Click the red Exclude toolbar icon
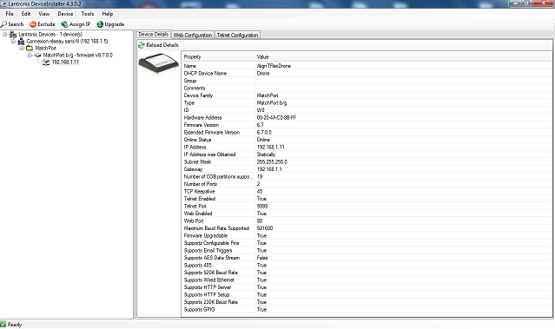555x329 pixels. click(33, 24)
